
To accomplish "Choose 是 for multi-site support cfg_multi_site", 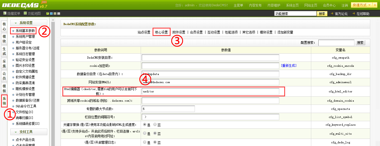I will [145, 133].
